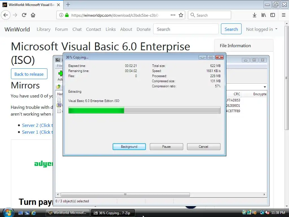
Task: Click the security shield alert tray icon
Action: (x=254, y=212)
